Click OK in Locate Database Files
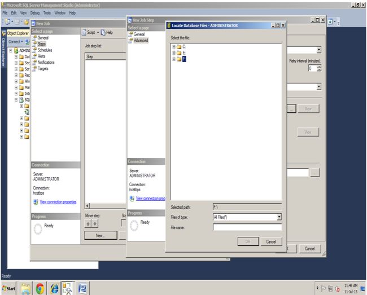The height and width of the screenshot is (295, 367). tap(248, 241)
